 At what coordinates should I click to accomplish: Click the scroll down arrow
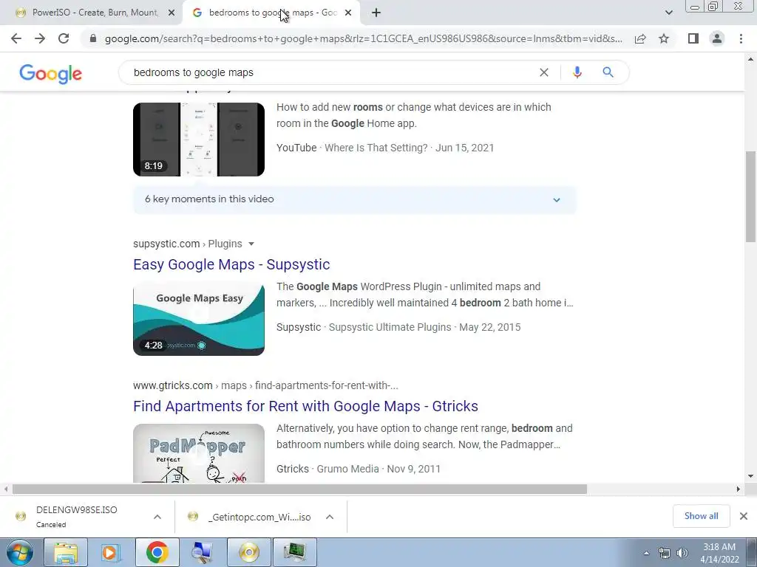point(750,476)
